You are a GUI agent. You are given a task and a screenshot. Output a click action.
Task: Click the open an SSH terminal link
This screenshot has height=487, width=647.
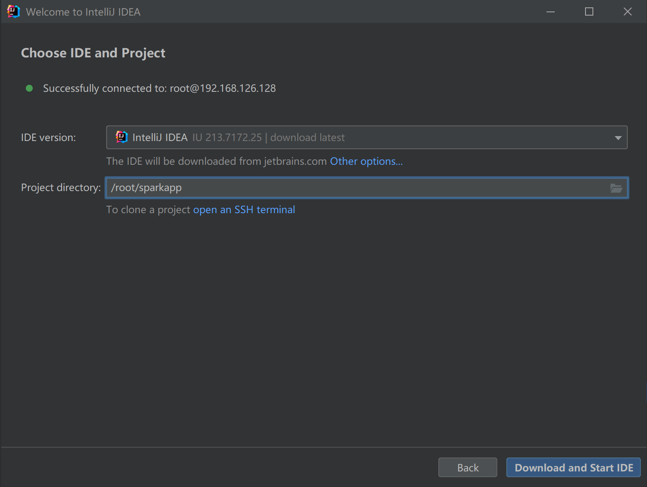point(244,209)
